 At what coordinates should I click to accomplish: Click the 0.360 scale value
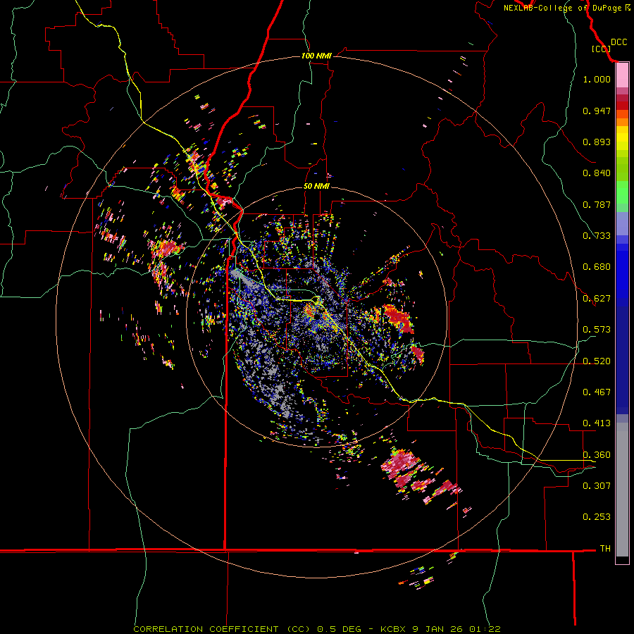pyautogui.click(x=597, y=455)
